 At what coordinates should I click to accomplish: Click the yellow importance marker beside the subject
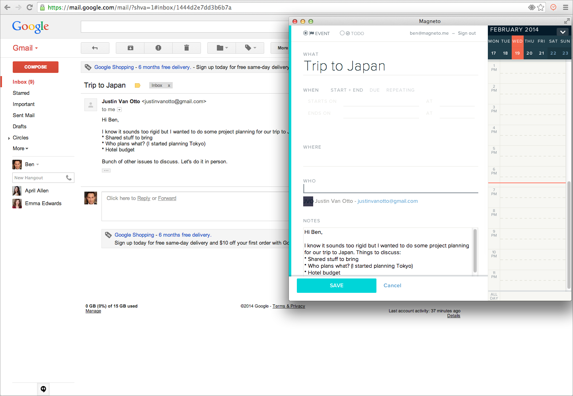coord(138,85)
